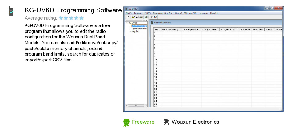Click the first star of the rating
Screen dimensions: 290x136
[x=61, y=18]
